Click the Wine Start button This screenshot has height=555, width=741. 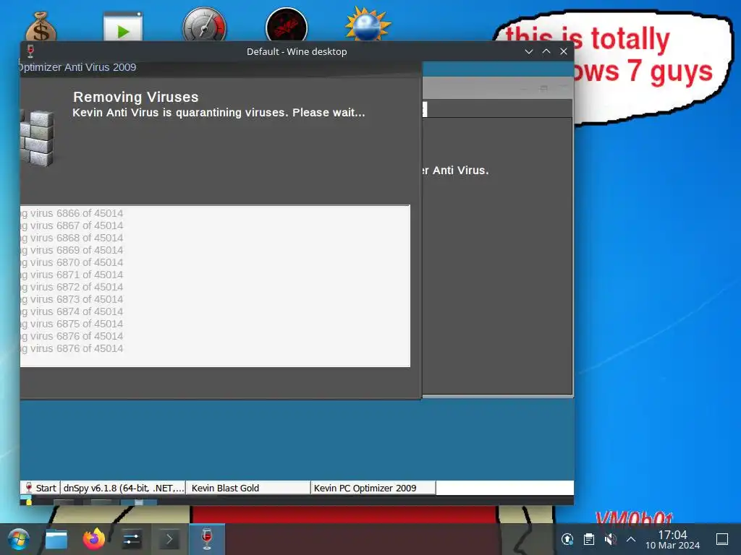(x=41, y=488)
